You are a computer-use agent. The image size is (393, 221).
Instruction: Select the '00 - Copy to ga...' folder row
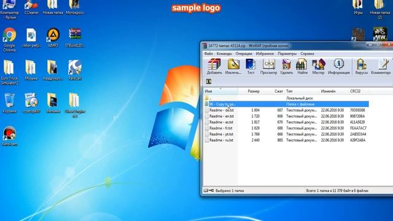click(286, 104)
